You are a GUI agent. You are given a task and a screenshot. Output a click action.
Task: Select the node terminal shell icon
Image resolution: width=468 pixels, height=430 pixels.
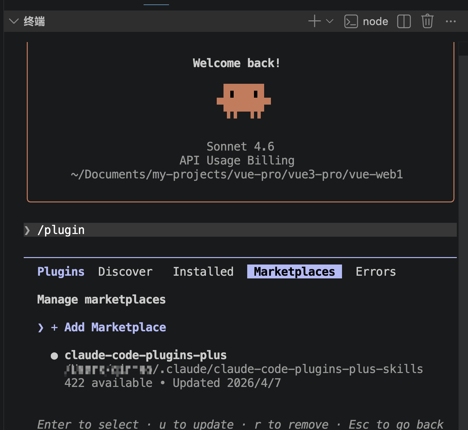pos(351,21)
